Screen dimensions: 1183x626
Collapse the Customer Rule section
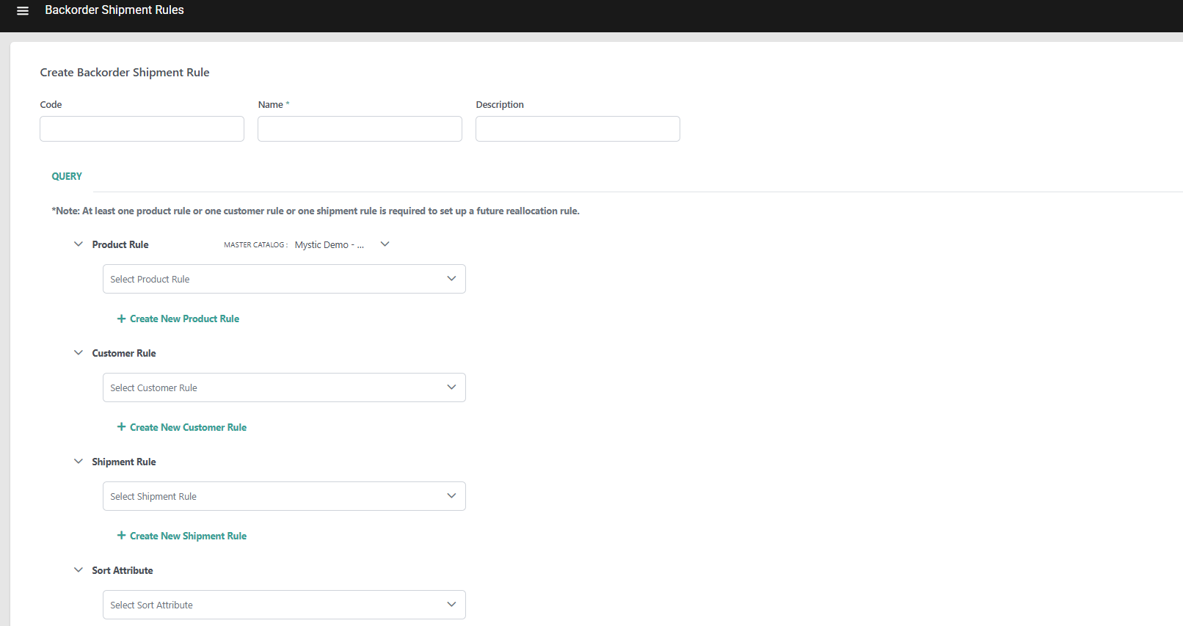pos(79,353)
